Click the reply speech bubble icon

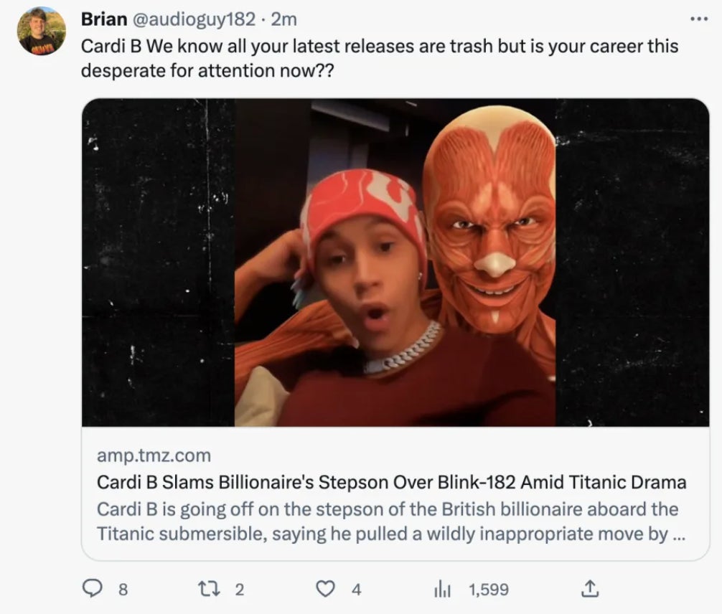(x=93, y=590)
